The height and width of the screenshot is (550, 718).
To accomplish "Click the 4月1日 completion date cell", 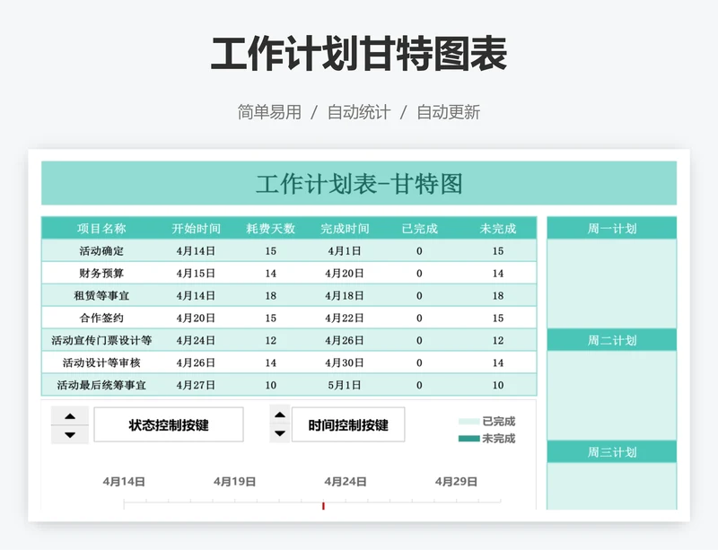I will coord(345,250).
